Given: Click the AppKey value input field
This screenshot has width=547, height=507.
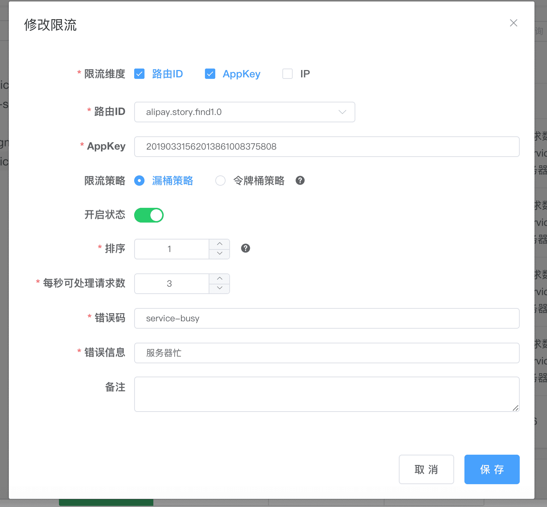Looking at the screenshot, I should tap(327, 147).
